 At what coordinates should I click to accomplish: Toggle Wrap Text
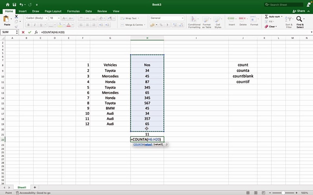point(129,18)
